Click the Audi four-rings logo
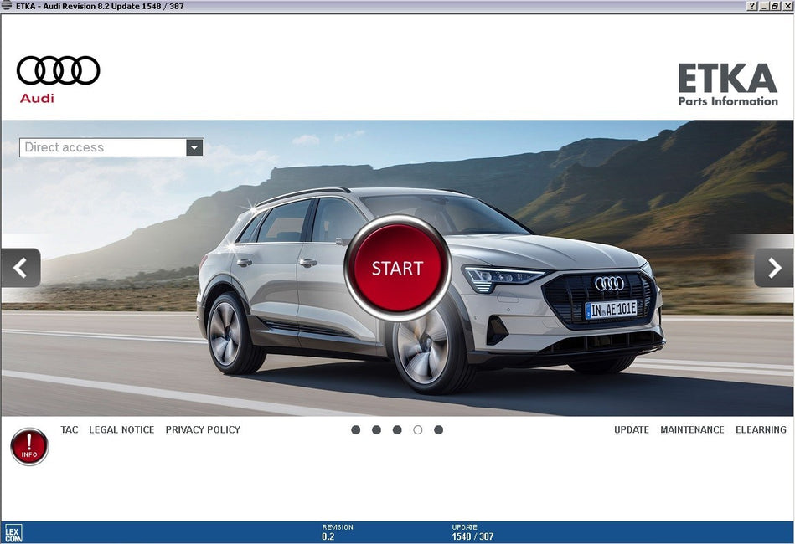The width and height of the screenshot is (795, 544). 58,71
